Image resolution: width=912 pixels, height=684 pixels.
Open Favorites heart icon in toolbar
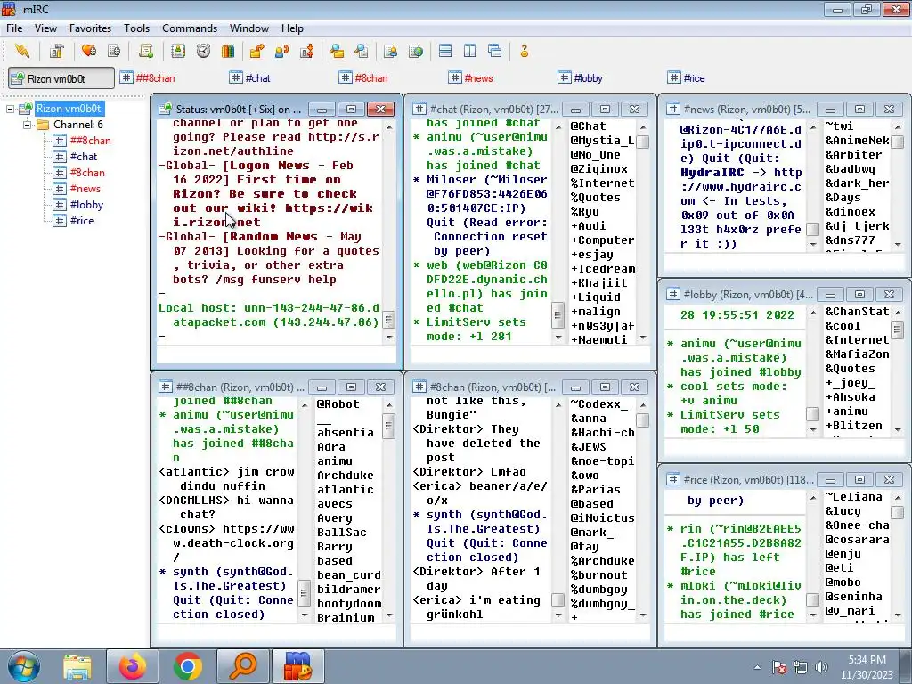pyautogui.click(x=89, y=51)
